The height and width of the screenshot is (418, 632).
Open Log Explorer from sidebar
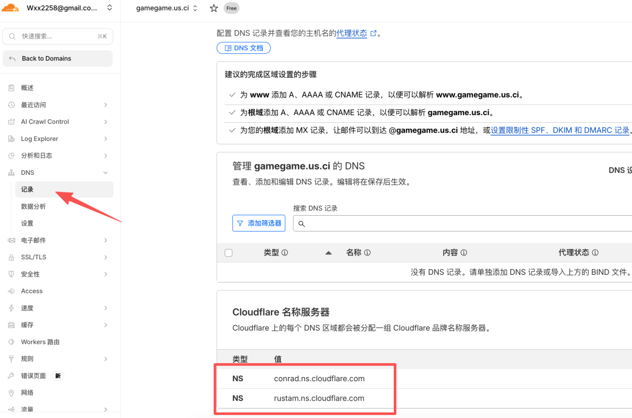tap(40, 138)
